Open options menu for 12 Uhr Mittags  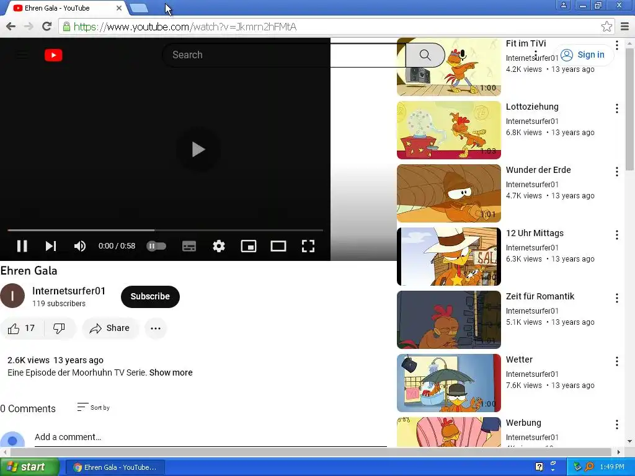click(x=617, y=235)
